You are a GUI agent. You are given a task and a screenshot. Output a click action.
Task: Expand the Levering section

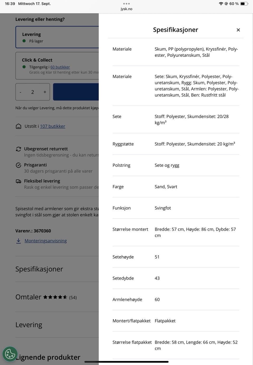pyautogui.click(x=29, y=325)
